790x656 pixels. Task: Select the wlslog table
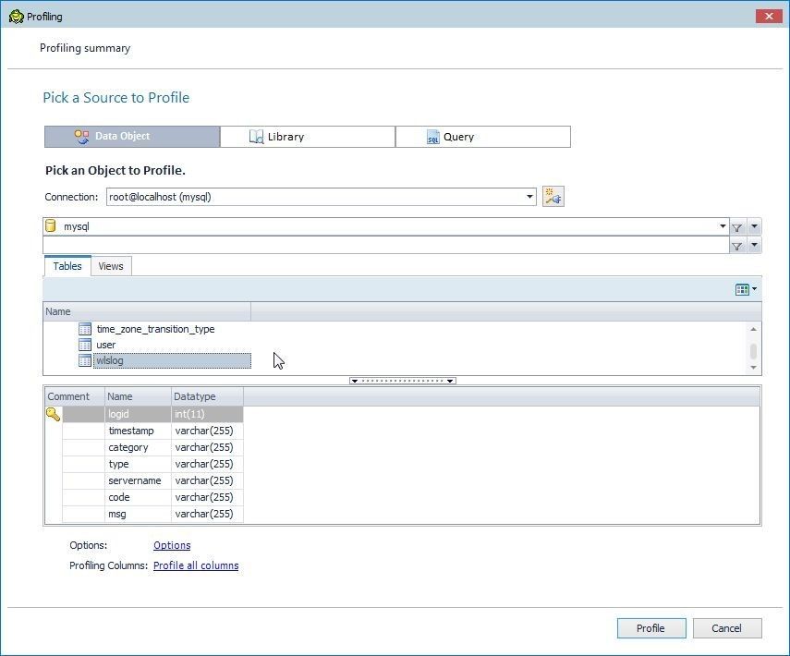[172, 360]
